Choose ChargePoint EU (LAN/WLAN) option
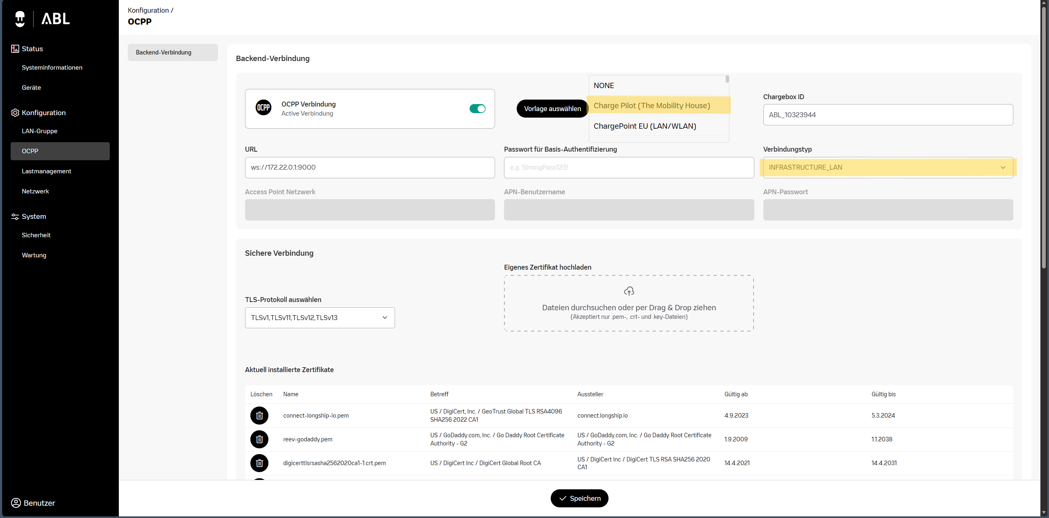1049x518 pixels. (x=645, y=126)
